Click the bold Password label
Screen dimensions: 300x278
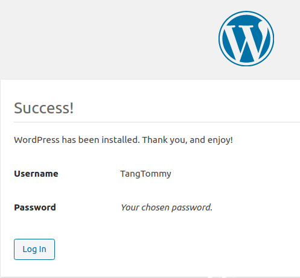point(35,207)
